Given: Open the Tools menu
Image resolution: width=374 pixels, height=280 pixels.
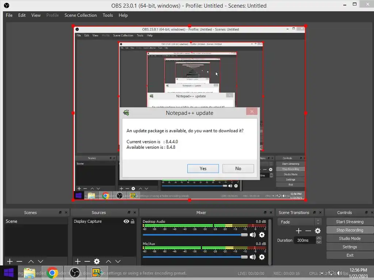Looking at the screenshot, I should point(108,15).
